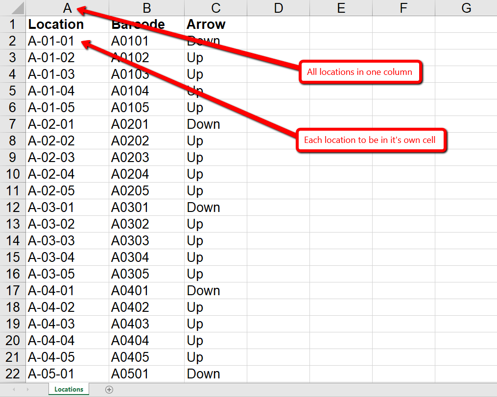Select cell containing A-02-05
The width and height of the screenshot is (497, 397).
tap(67, 191)
